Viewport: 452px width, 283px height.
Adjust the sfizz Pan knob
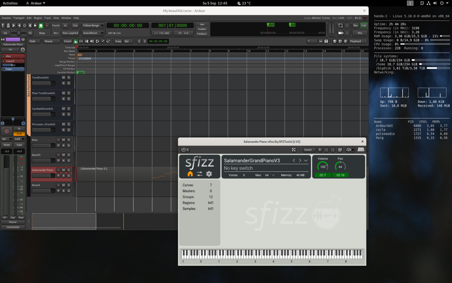340,167
